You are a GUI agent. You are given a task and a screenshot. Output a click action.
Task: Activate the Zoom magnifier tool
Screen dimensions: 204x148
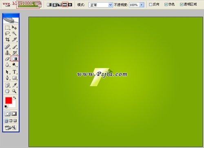14,91
